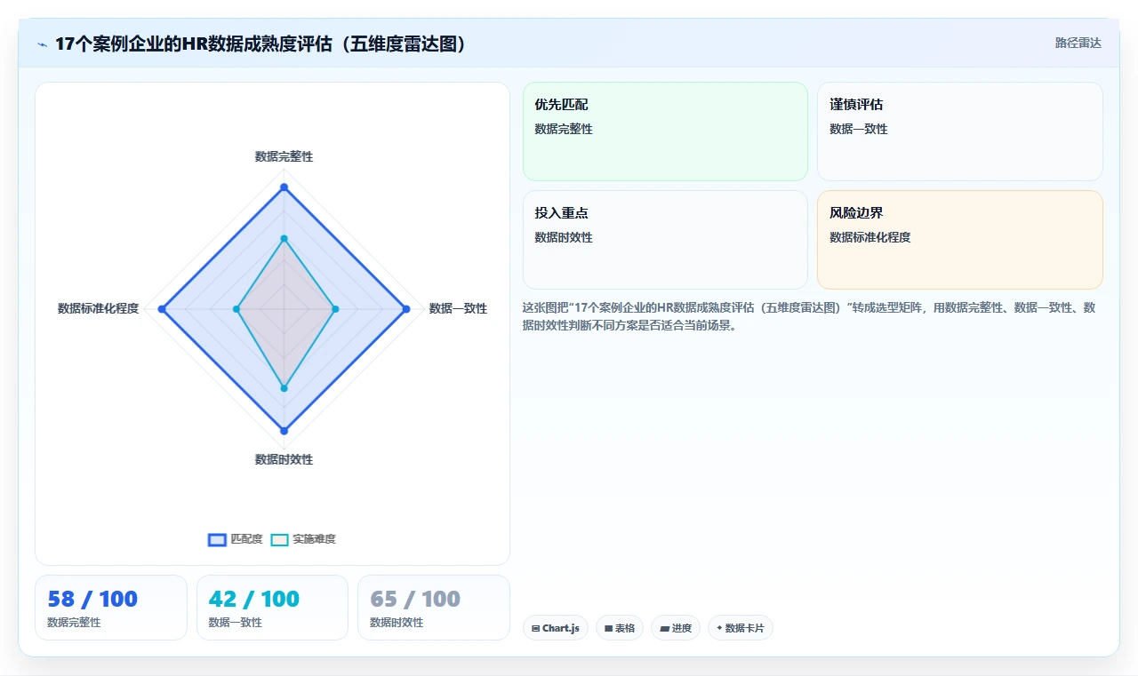Viewport: 1138px width, 676px height.
Task: Click the chart title text 17个案例企业
Action: pos(260,44)
